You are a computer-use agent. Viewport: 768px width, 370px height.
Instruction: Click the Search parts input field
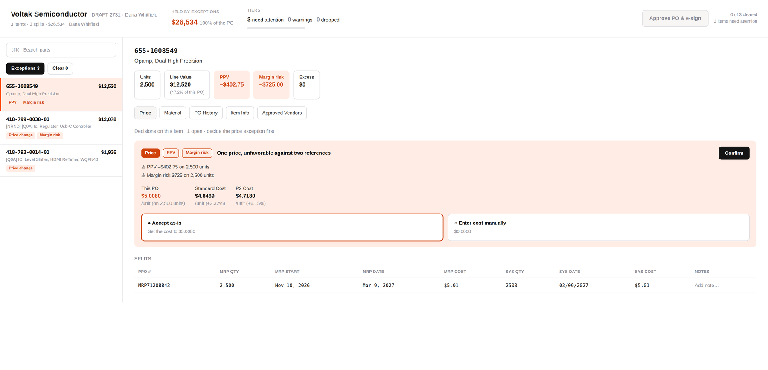61,50
